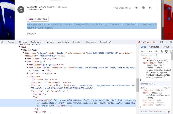Open the Security tab
Viewport: 173px width, 114px height.
coord(76,42)
